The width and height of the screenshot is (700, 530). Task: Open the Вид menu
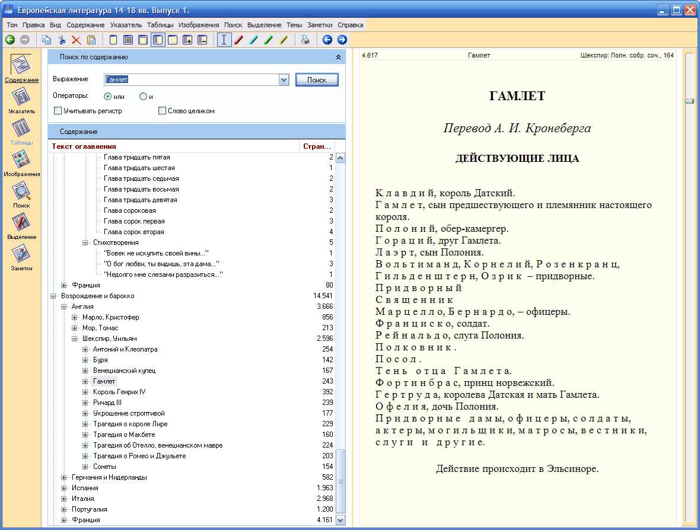coord(55,25)
